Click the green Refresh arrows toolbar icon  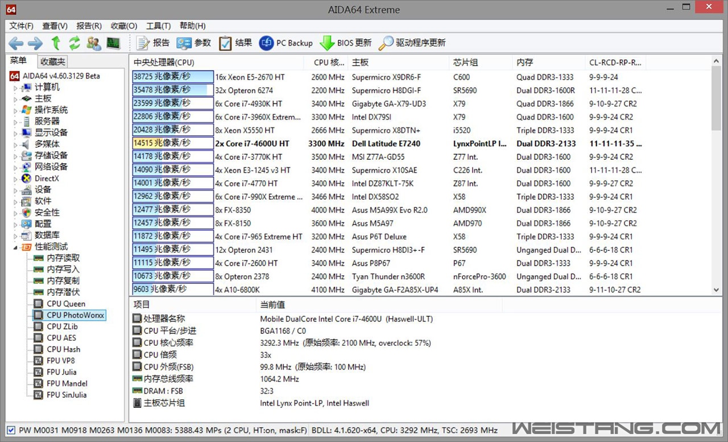pyautogui.click(x=75, y=43)
